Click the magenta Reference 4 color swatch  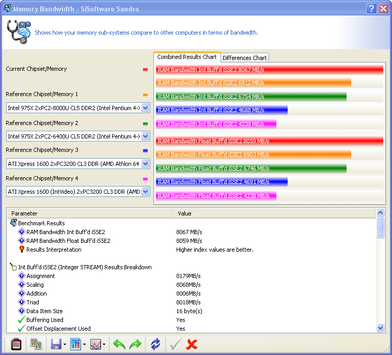point(145,179)
